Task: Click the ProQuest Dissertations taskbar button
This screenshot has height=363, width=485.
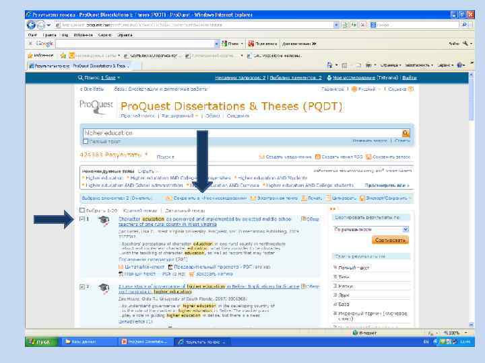Action: [145, 341]
